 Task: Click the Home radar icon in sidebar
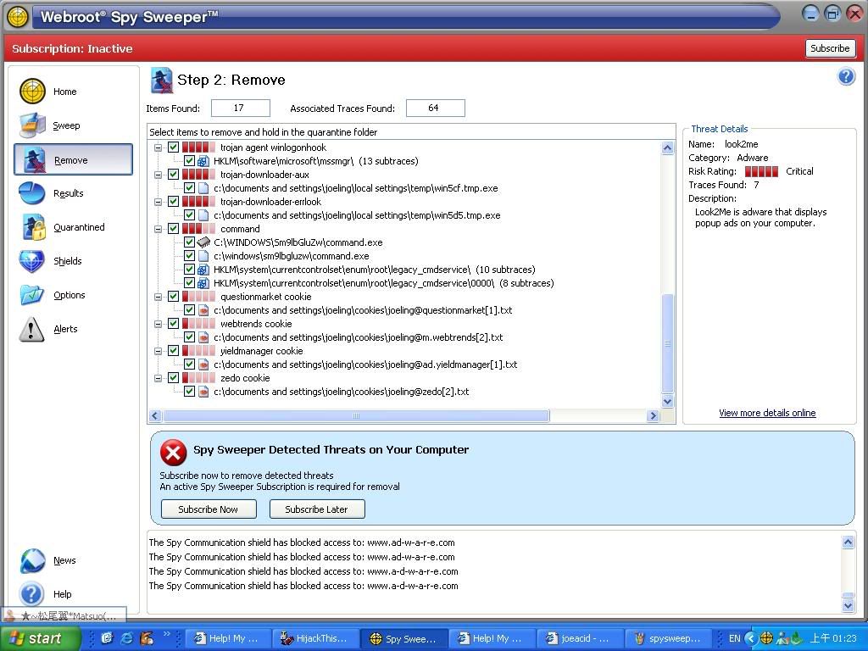point(32,92)
